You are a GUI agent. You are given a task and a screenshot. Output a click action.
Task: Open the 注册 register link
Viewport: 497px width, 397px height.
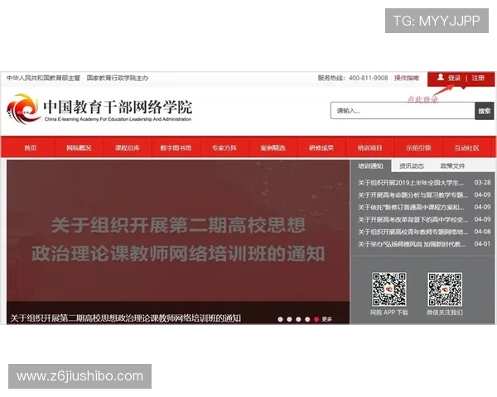point(478,78)
